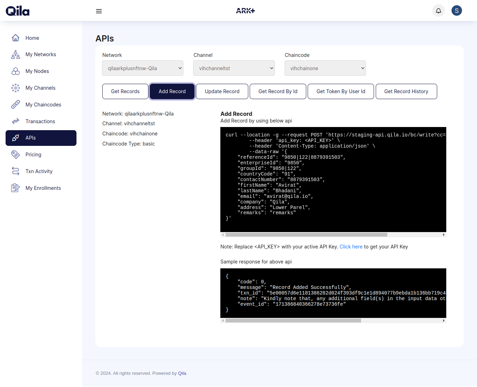Click the 'Add Record' section heading

[x=236, y=114]
